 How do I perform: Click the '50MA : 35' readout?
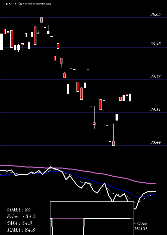coord(19,210)
